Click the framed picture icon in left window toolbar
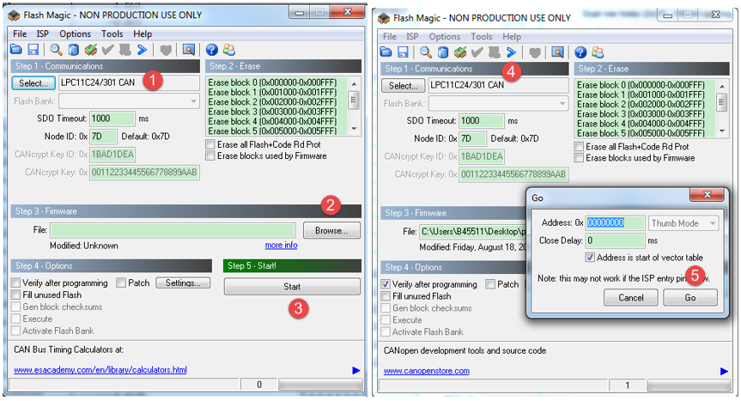 point(188,49)
